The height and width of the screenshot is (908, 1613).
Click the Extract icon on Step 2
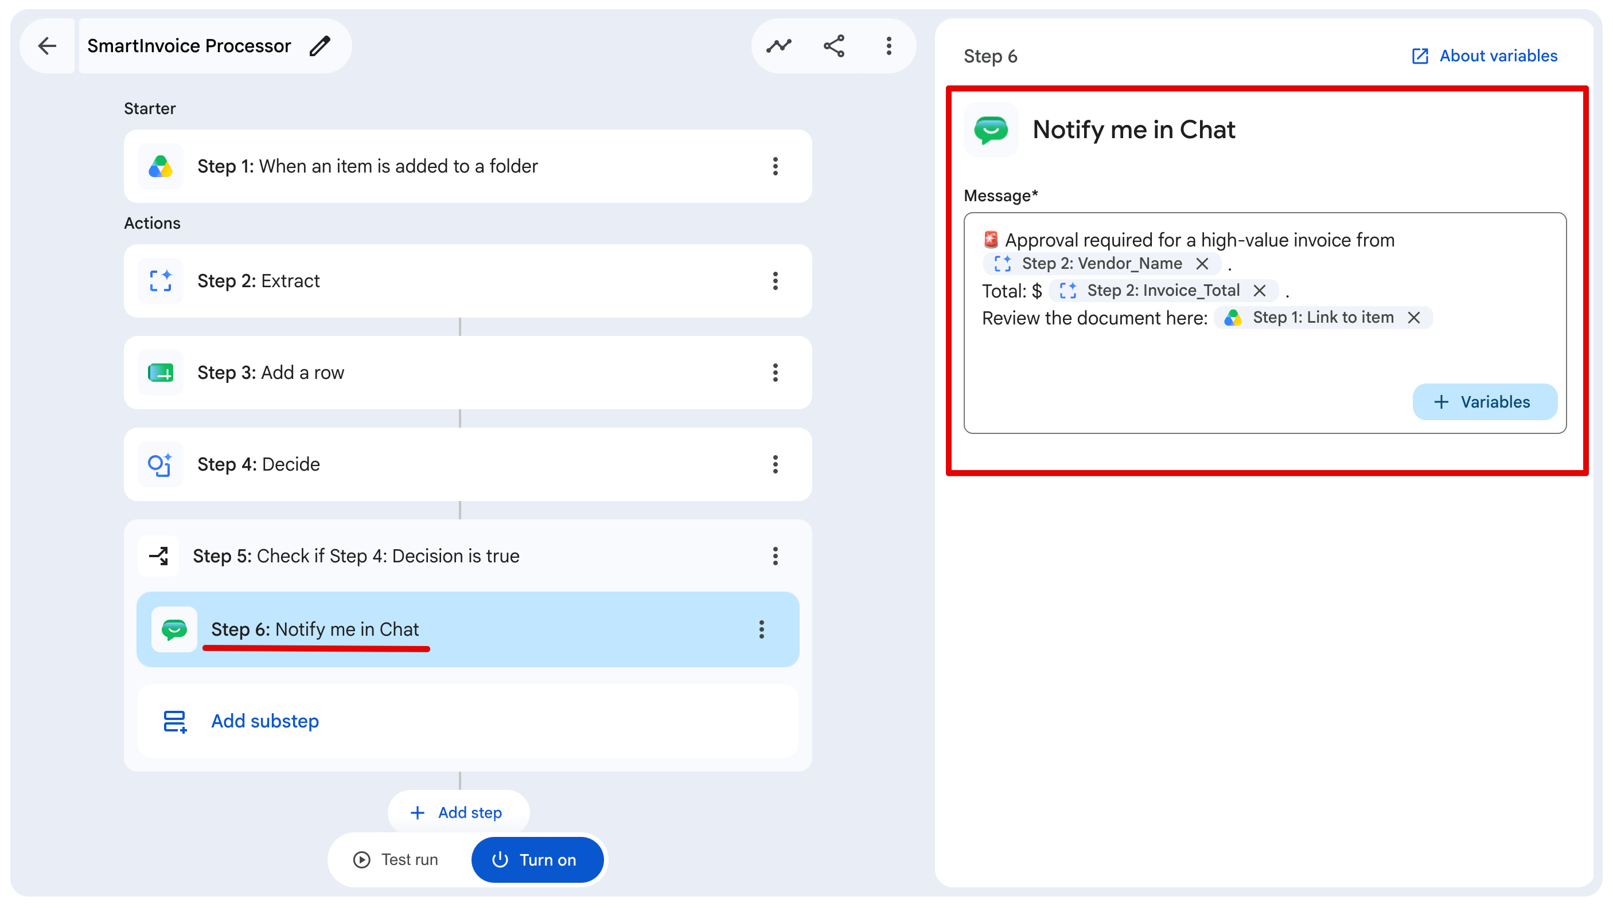tap(160, 281)
